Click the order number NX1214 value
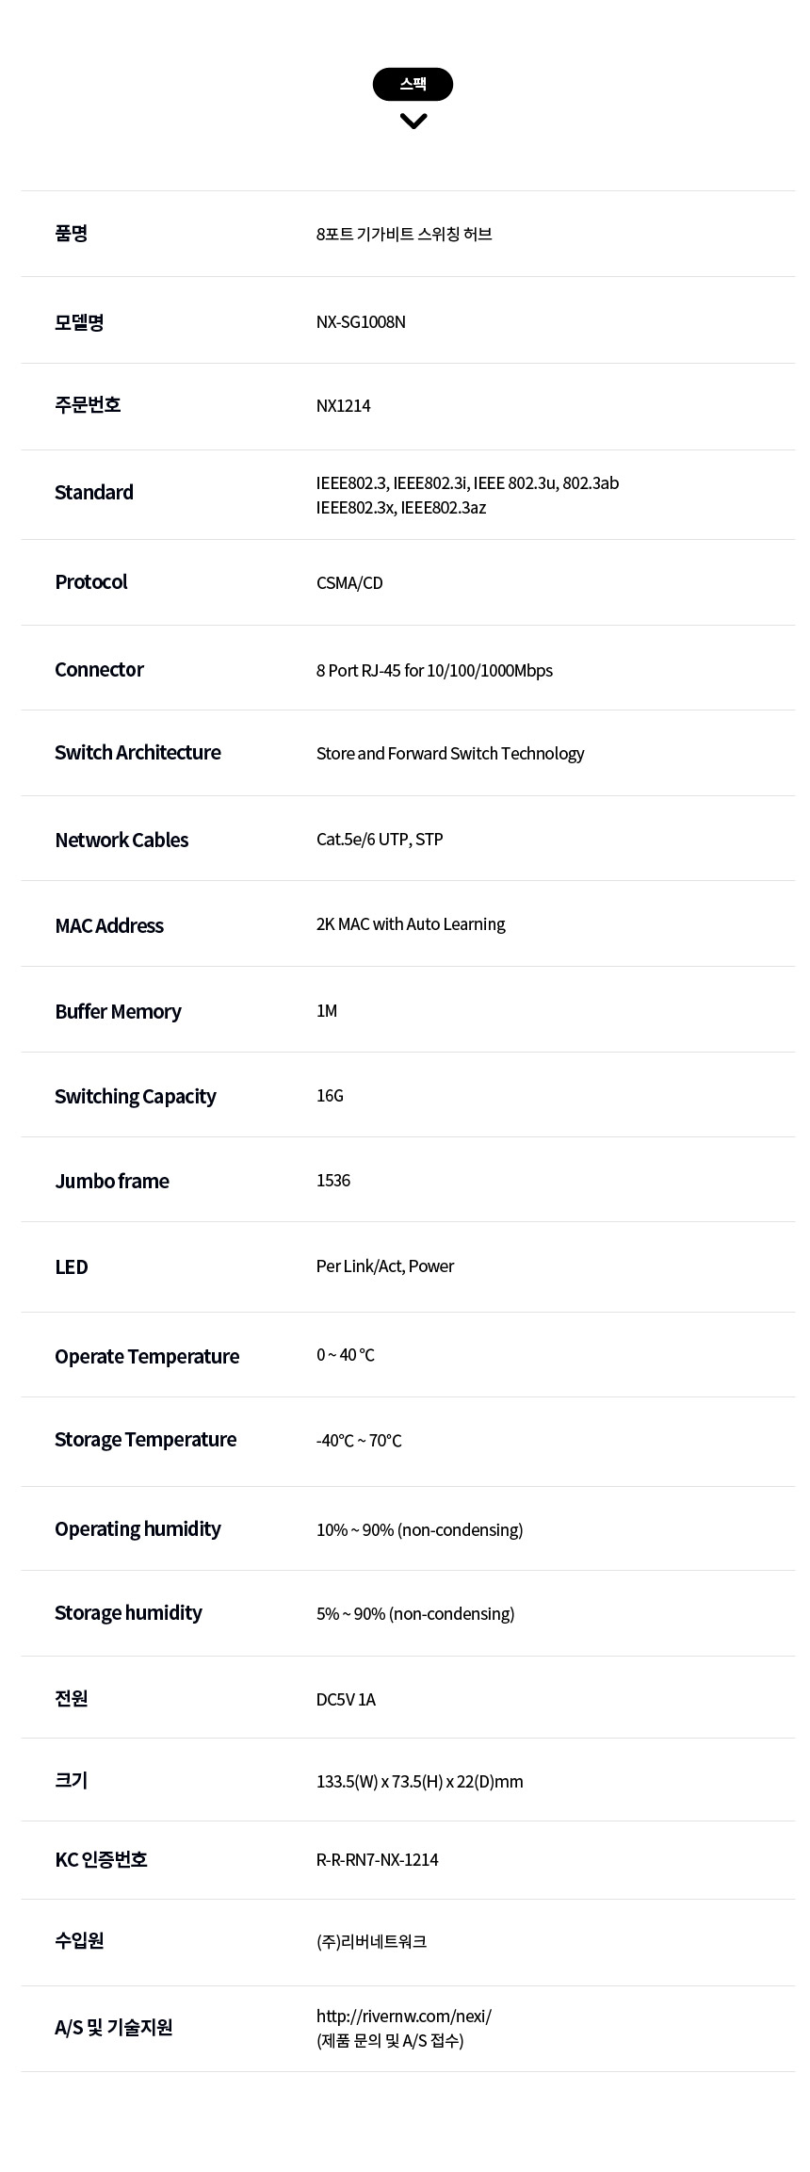The image size is (810, 2172). coord(344,405)
